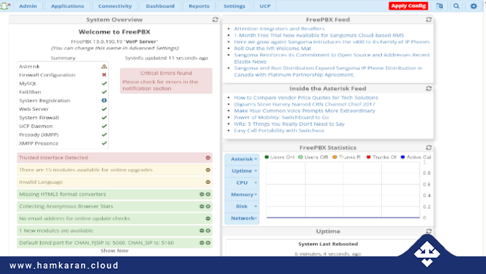Open the Applications menu
Viewport: 486px width, 274px height.
68,6
